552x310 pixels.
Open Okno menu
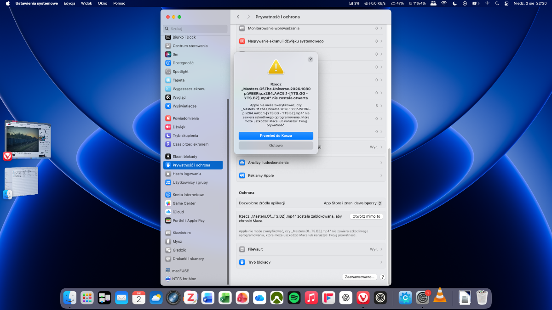pos(103,3)
